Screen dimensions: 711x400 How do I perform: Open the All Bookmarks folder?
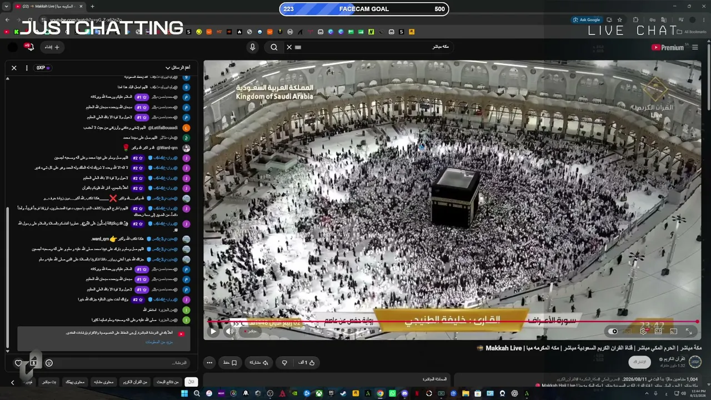(x=693, y=32)
